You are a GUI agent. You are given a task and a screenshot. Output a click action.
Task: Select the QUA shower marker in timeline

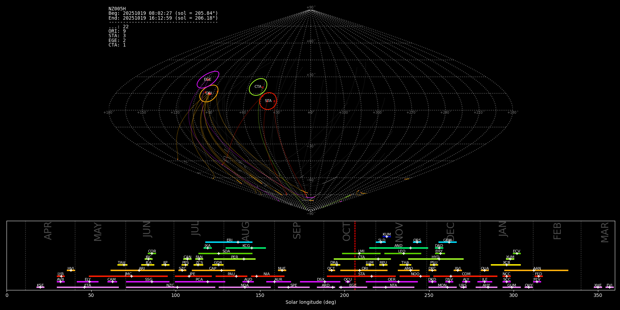click(485, 270)
